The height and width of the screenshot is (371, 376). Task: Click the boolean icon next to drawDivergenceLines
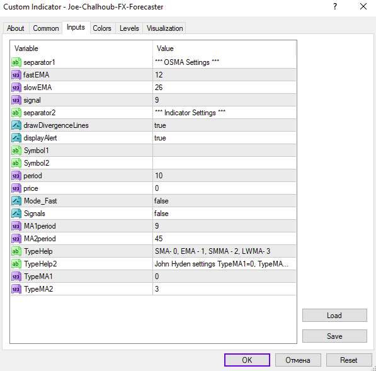tap(16, 125)
